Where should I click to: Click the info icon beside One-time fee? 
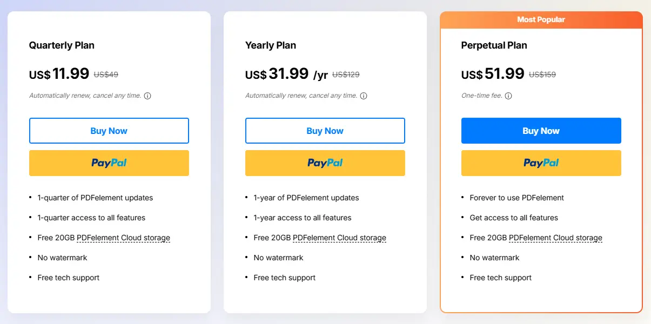[508, 96]
